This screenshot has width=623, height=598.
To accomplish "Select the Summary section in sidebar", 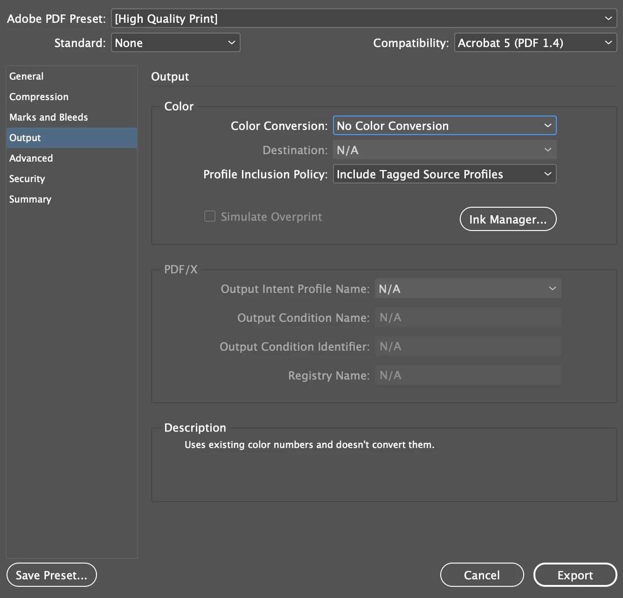I will tap(72, 199).
